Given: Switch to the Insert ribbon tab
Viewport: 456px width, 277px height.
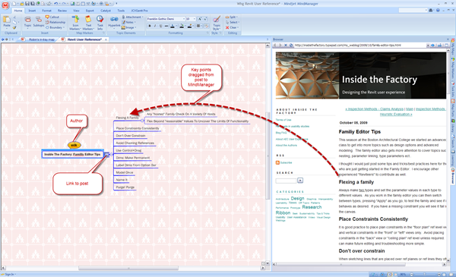Looking at the screenshot, I should click(x=32, y=11).
